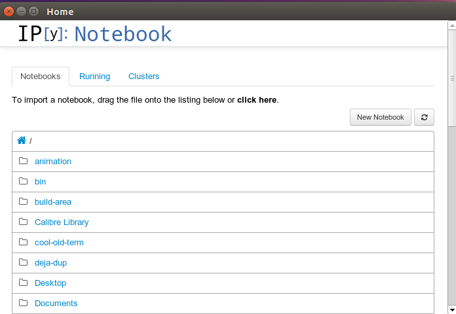Image resolution: width=456 pixels, height=314 pixels.
Task: Click the refresh notebook list icon
Action: tap(424, 117)
